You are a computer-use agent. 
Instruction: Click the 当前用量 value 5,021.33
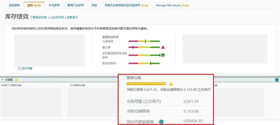click(191, 102)
